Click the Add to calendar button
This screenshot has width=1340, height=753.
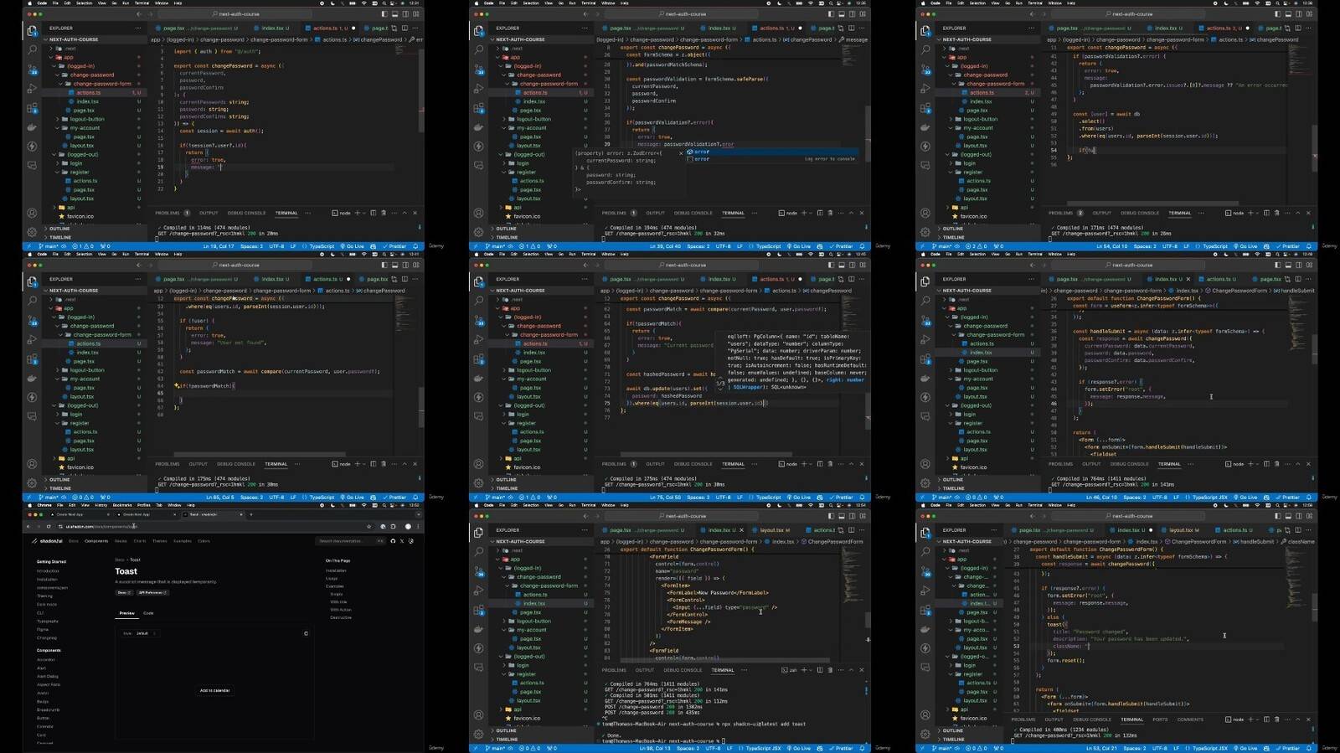point(214,690)
